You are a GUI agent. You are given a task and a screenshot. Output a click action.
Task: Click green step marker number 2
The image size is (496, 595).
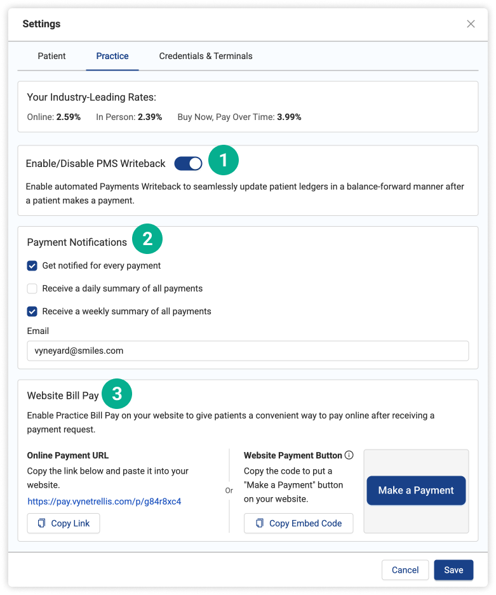pos(147,239)
